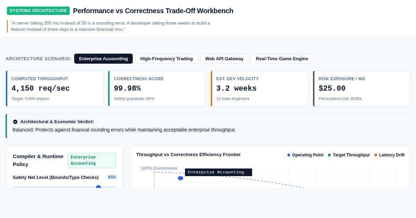Click the 4,150 req/sec throughput value
The image size is (416, 218).
[x=41, y=89]
